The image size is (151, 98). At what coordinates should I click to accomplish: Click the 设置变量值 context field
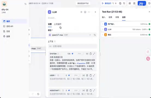tap(72, 46)
